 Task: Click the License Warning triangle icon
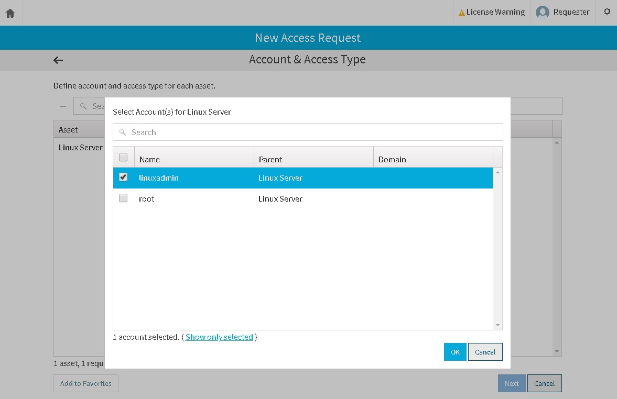[x=462, y=13]
